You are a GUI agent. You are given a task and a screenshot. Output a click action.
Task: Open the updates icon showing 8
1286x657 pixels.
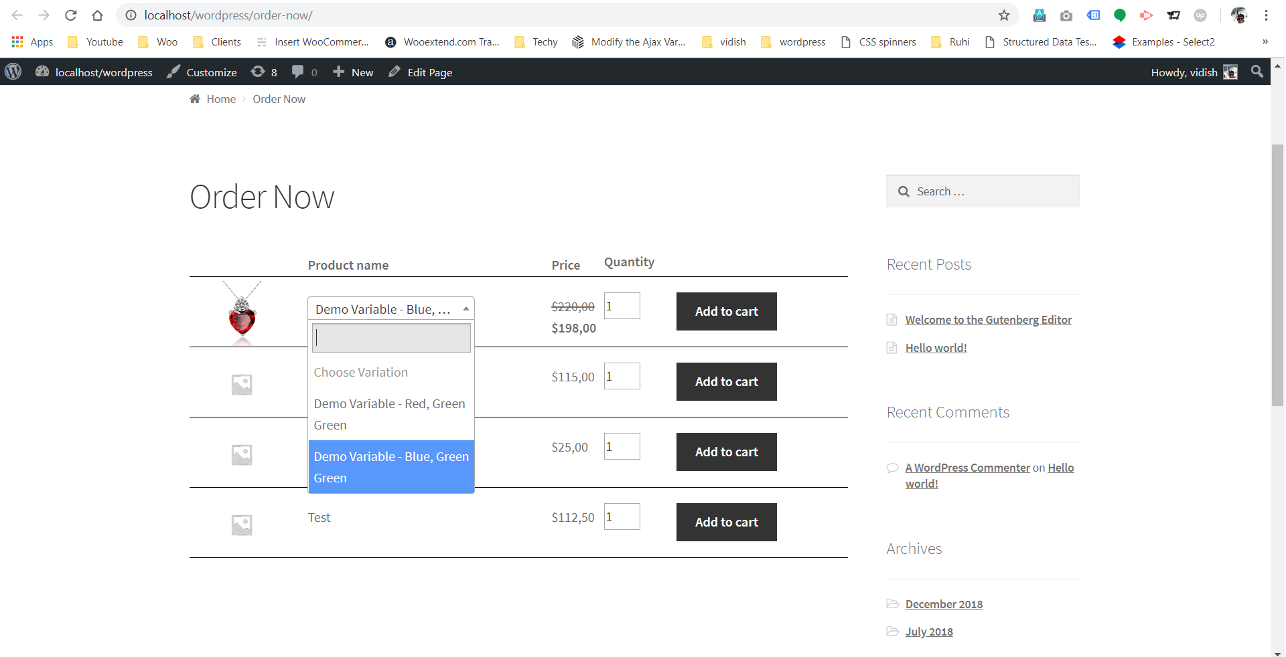(x=264, y=72)
